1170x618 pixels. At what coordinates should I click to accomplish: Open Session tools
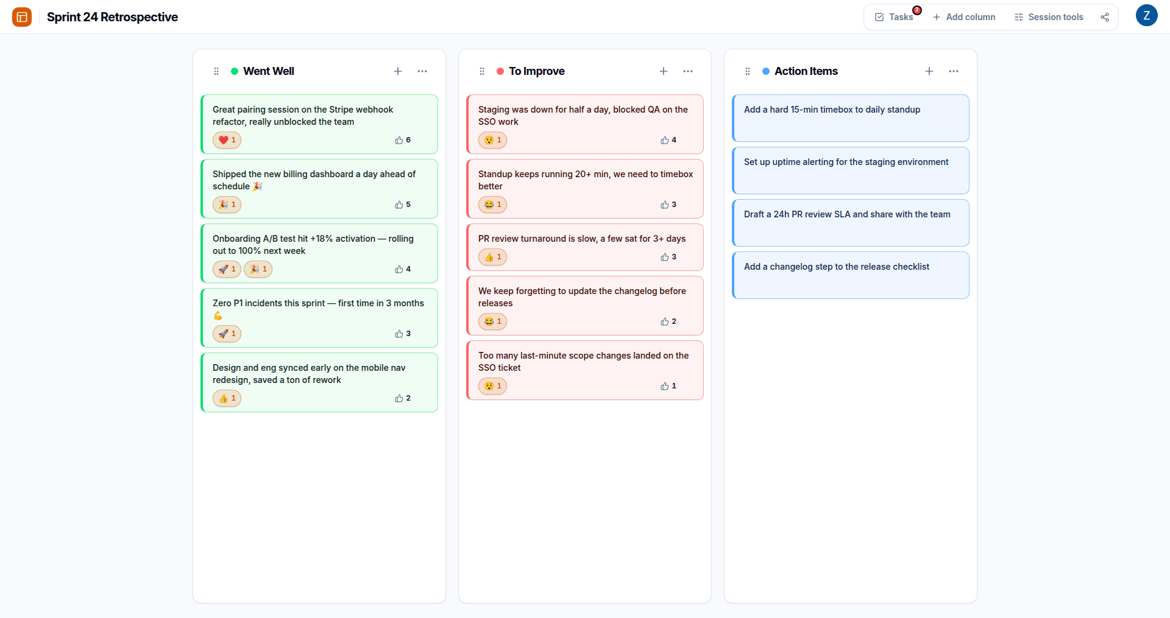(1049, 17)
